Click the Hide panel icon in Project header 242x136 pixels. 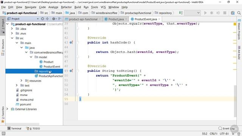coord(60,19)
